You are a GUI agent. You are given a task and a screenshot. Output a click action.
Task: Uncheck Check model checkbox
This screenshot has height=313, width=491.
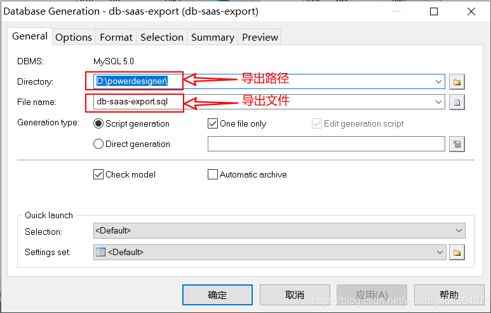98,174
